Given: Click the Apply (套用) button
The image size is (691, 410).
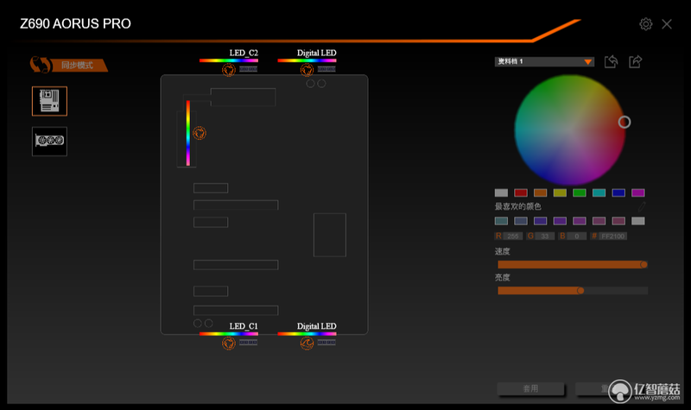Looking at the screenshot, I should tap(530, 389).
